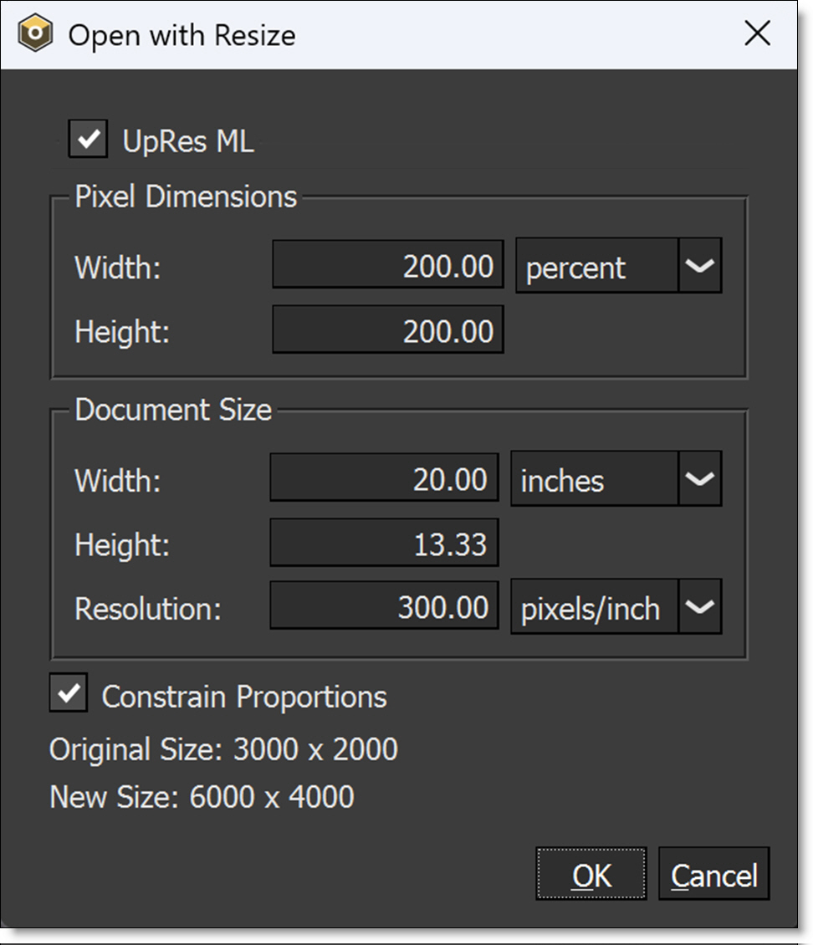813x945 pixels.
Task: Close the Open with Resize dialog
Action: tap(757, 34)
